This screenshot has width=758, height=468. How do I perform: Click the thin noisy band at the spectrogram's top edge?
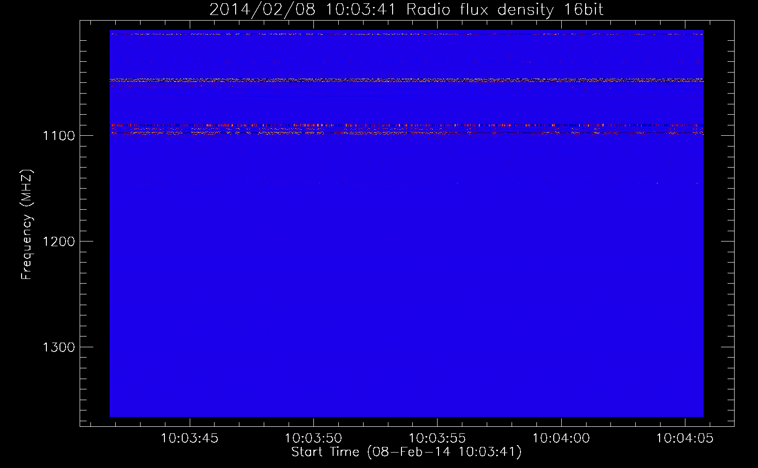406,34
